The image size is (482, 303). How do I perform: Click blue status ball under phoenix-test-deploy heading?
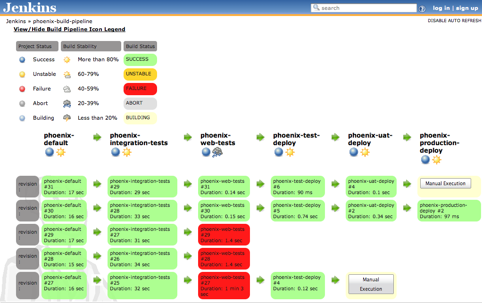coord(279,152)
